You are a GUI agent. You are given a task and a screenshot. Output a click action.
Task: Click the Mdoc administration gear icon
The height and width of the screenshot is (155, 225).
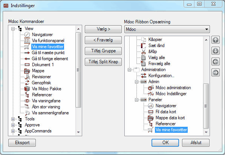coord(151,88)
